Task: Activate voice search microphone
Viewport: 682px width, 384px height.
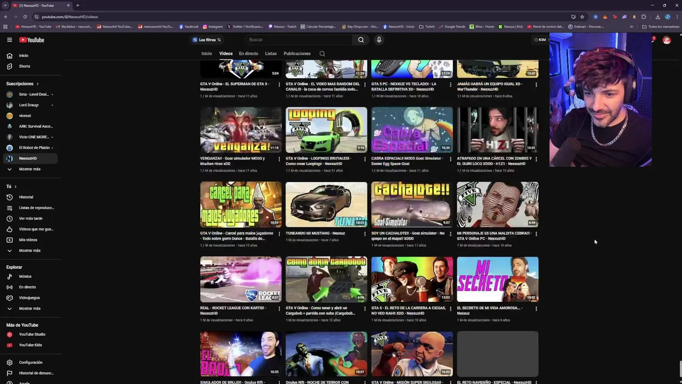Action: click(379, 39)
